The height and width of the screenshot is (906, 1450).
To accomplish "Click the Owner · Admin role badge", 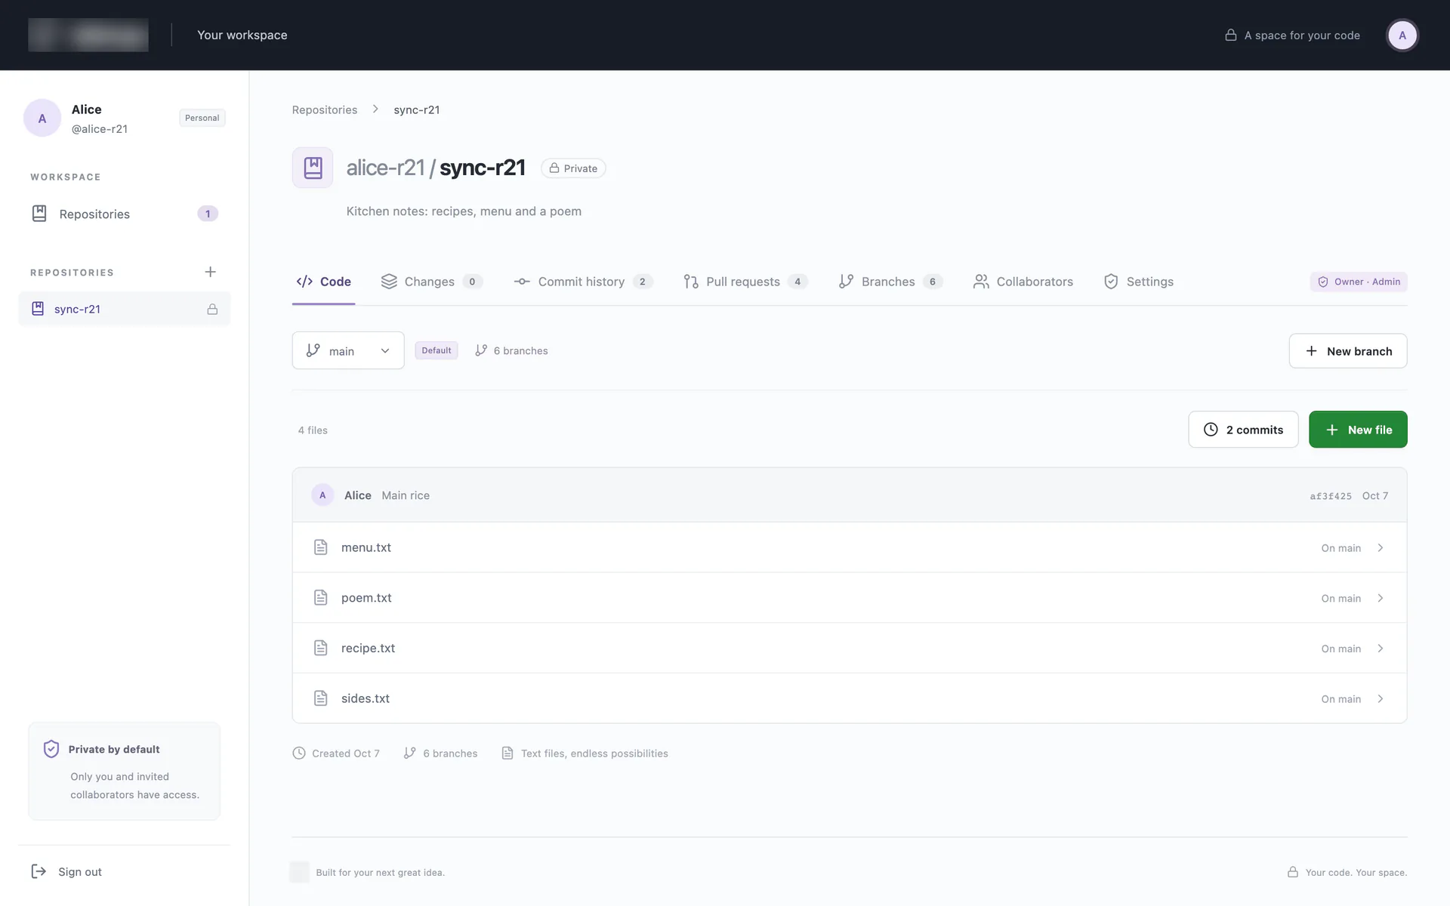I will click(x=1359, y=282).
